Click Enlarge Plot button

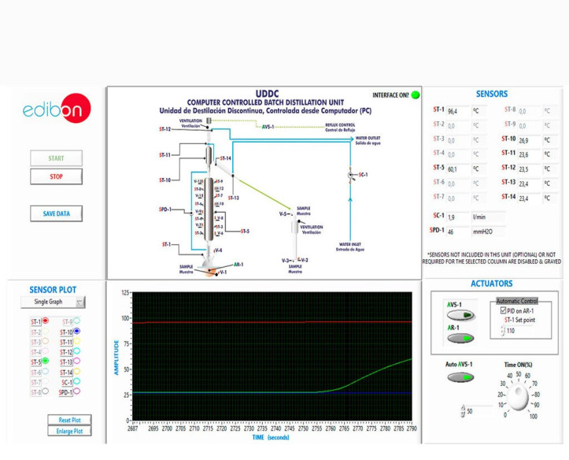(69, 431)
